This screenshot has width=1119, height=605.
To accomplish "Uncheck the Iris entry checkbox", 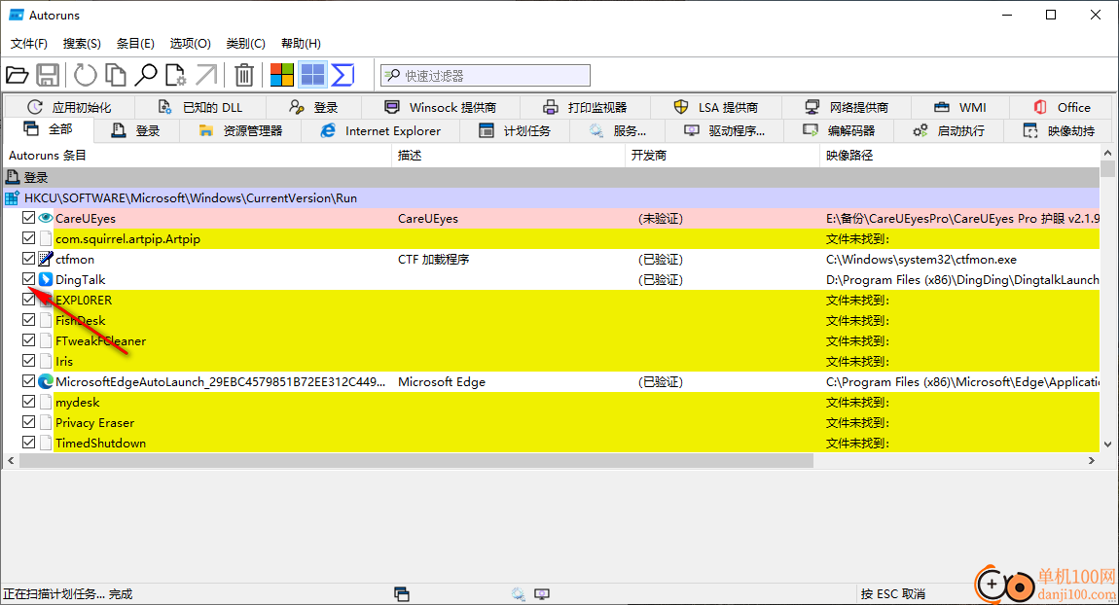I will point(28,361).
